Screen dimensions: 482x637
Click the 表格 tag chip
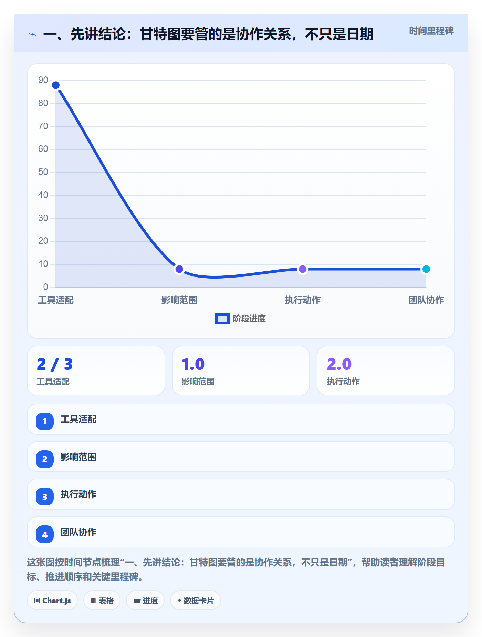coord(102,601)
